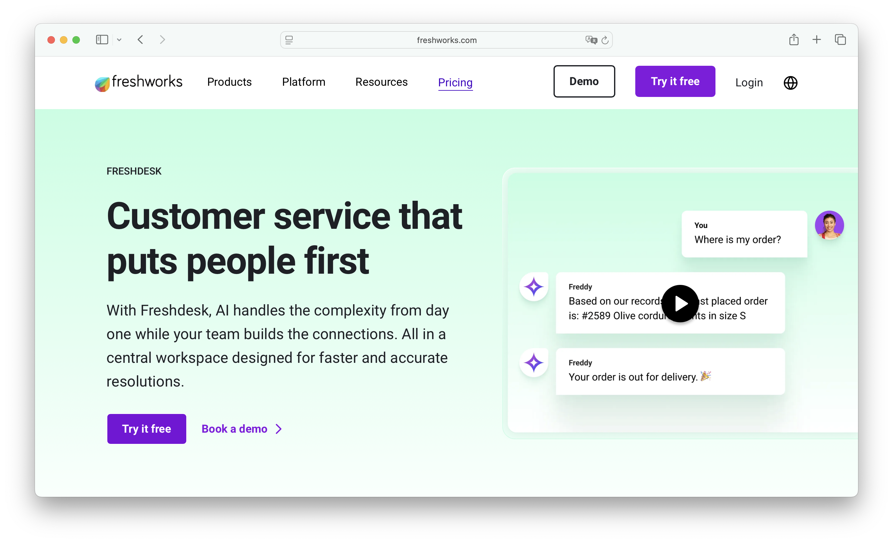Click the Login link
Viewport: 893px width, 543px height.
(x=749, y=83)
